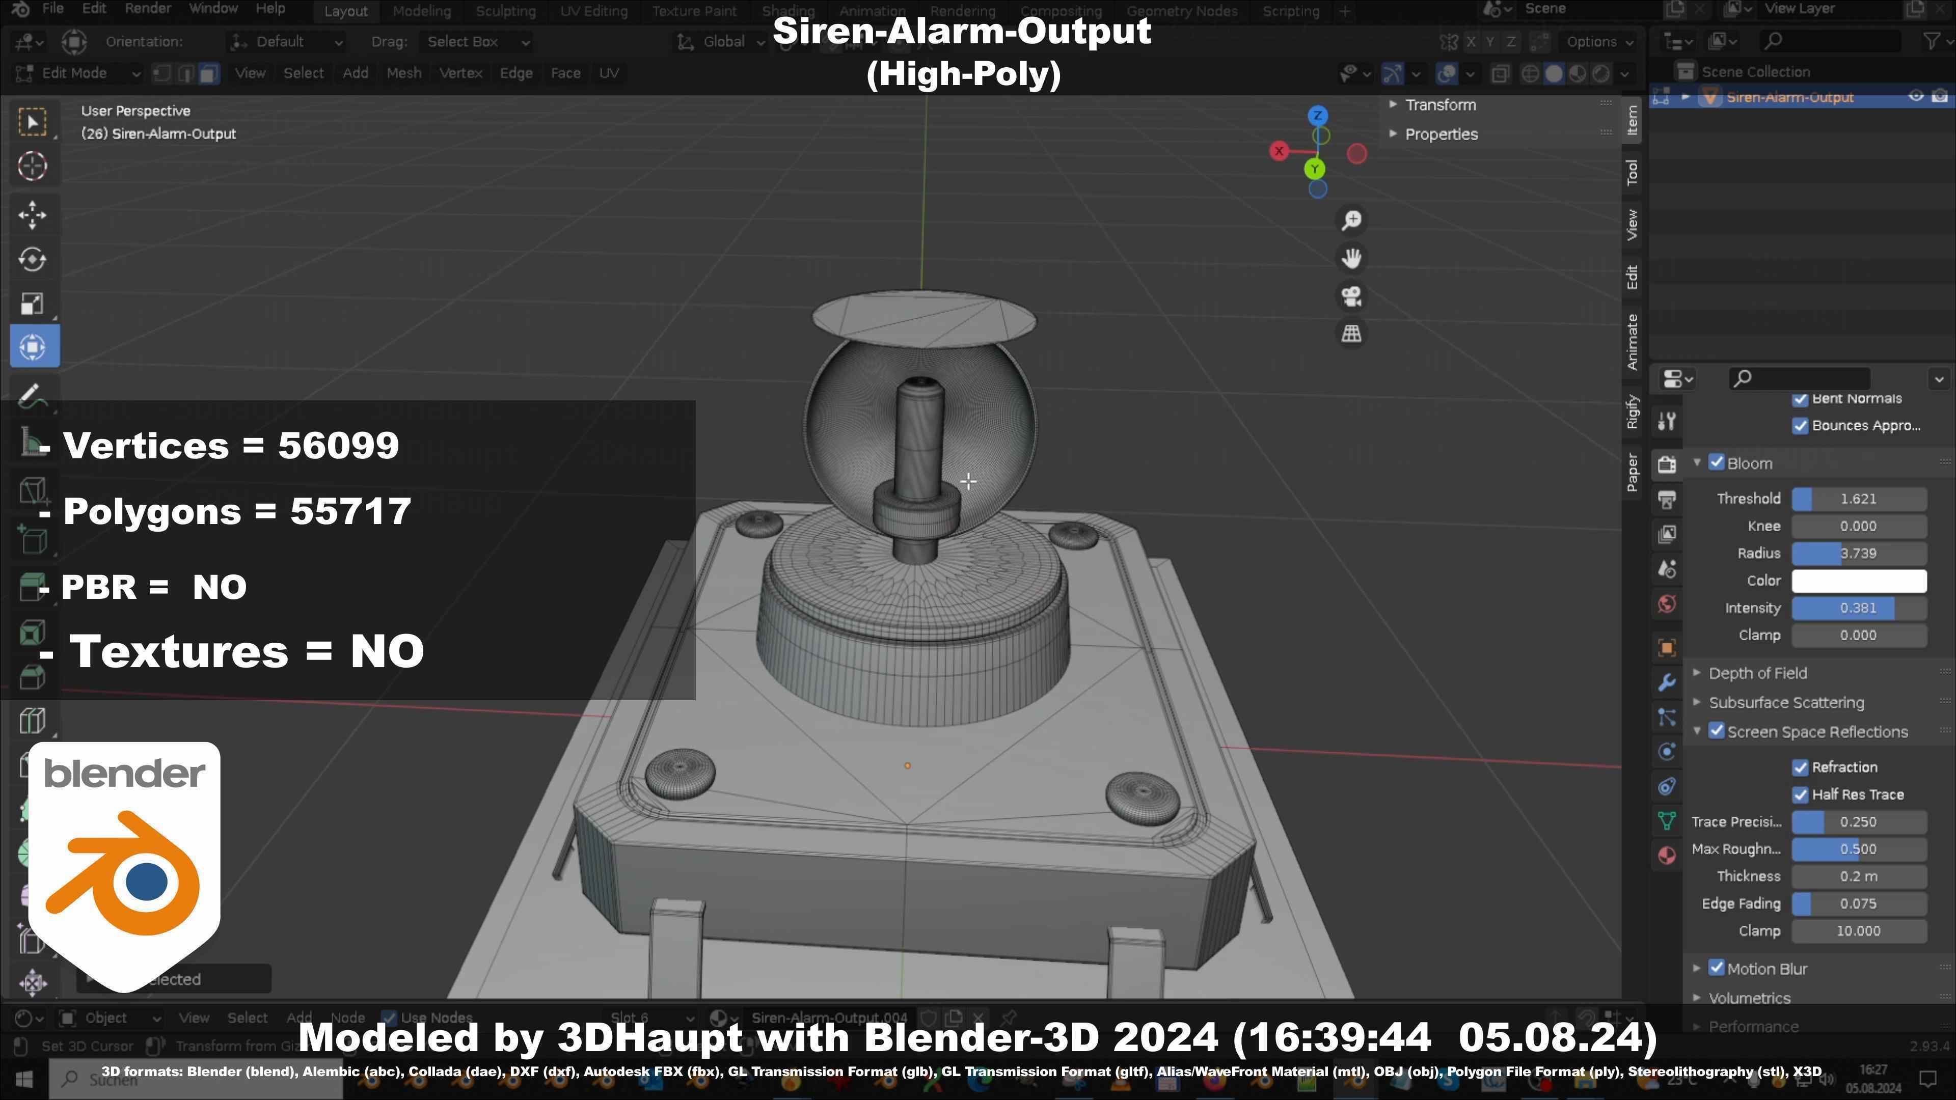Open the Options dropdown
The width and height of the screenshot is (1956, 1100).
click(1599, 42)
